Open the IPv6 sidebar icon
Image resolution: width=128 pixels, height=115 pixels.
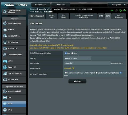point(5,110)
